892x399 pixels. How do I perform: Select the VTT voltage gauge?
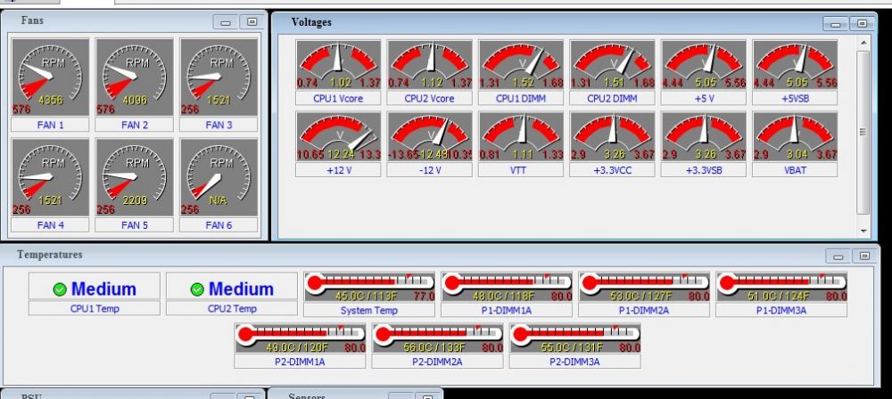(521, 136)
